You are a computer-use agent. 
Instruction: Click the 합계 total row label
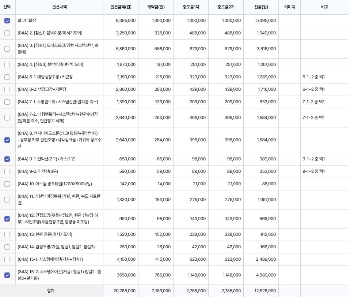[x=51, y=291]
